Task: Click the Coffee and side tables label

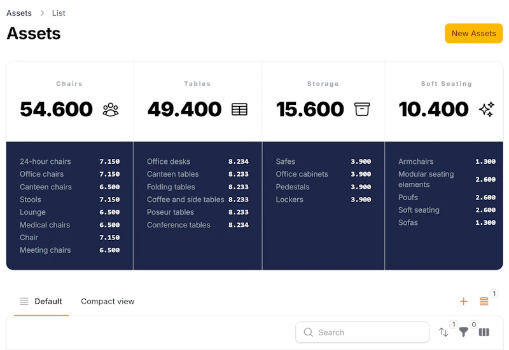Action: click(185, 199)
